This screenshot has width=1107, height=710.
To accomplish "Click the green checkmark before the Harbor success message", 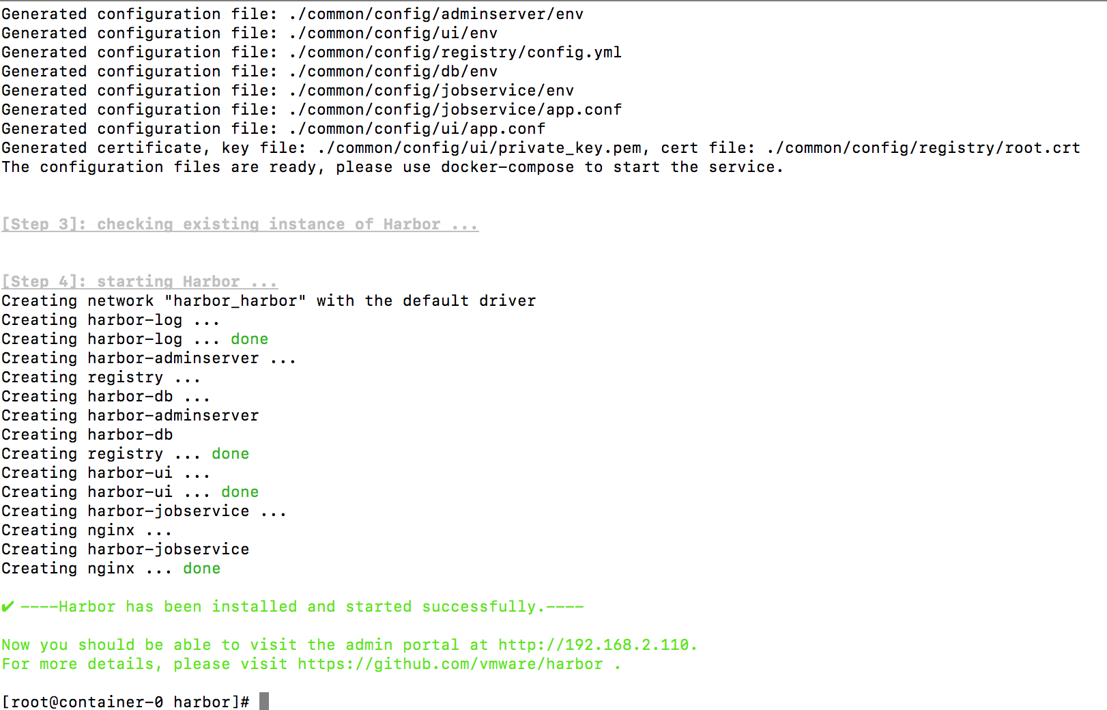I will [x=8, y=606].
